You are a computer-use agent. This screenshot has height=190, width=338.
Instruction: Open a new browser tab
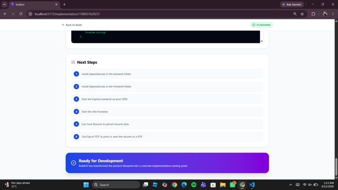click(64, 4)
